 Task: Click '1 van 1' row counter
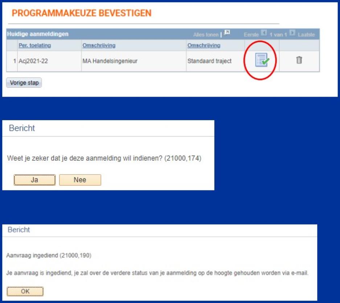coord(278,35)
